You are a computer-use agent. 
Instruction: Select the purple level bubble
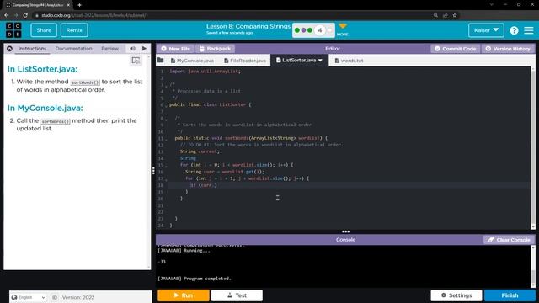[303, 30]
